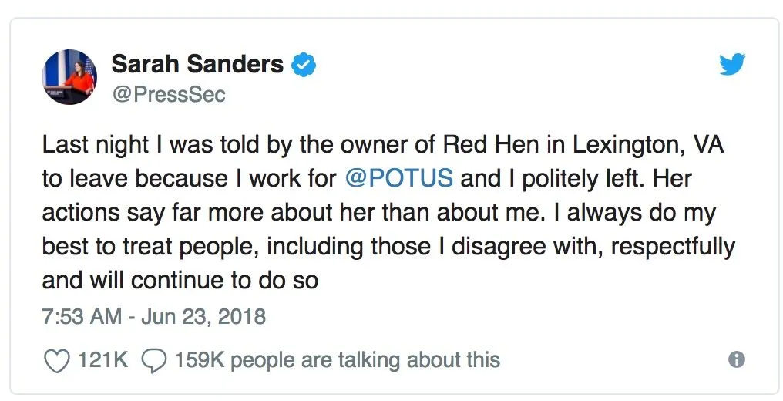Screen dimensions: 783x401
Task: Click the blue verified badge
Action: tap(304, 65)
